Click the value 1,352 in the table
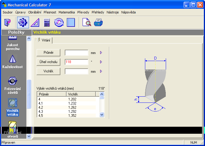 pyautogui.click(x=72, y=116)
